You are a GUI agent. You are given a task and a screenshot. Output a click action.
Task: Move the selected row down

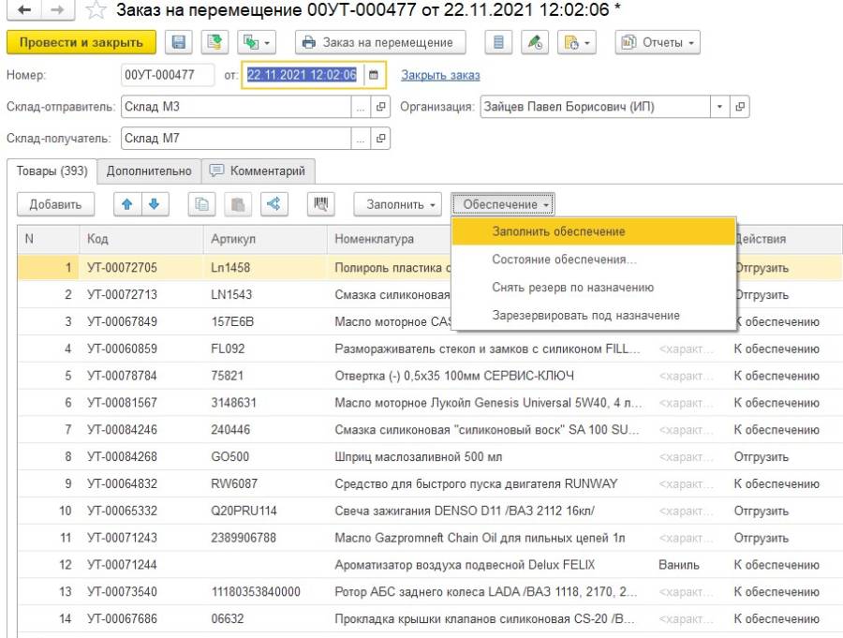(154, 203)
